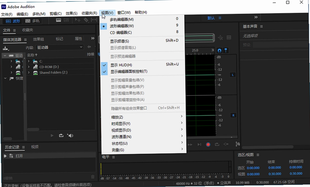
Task: Switch to the 视频 tab
Action: pos(35,147)
